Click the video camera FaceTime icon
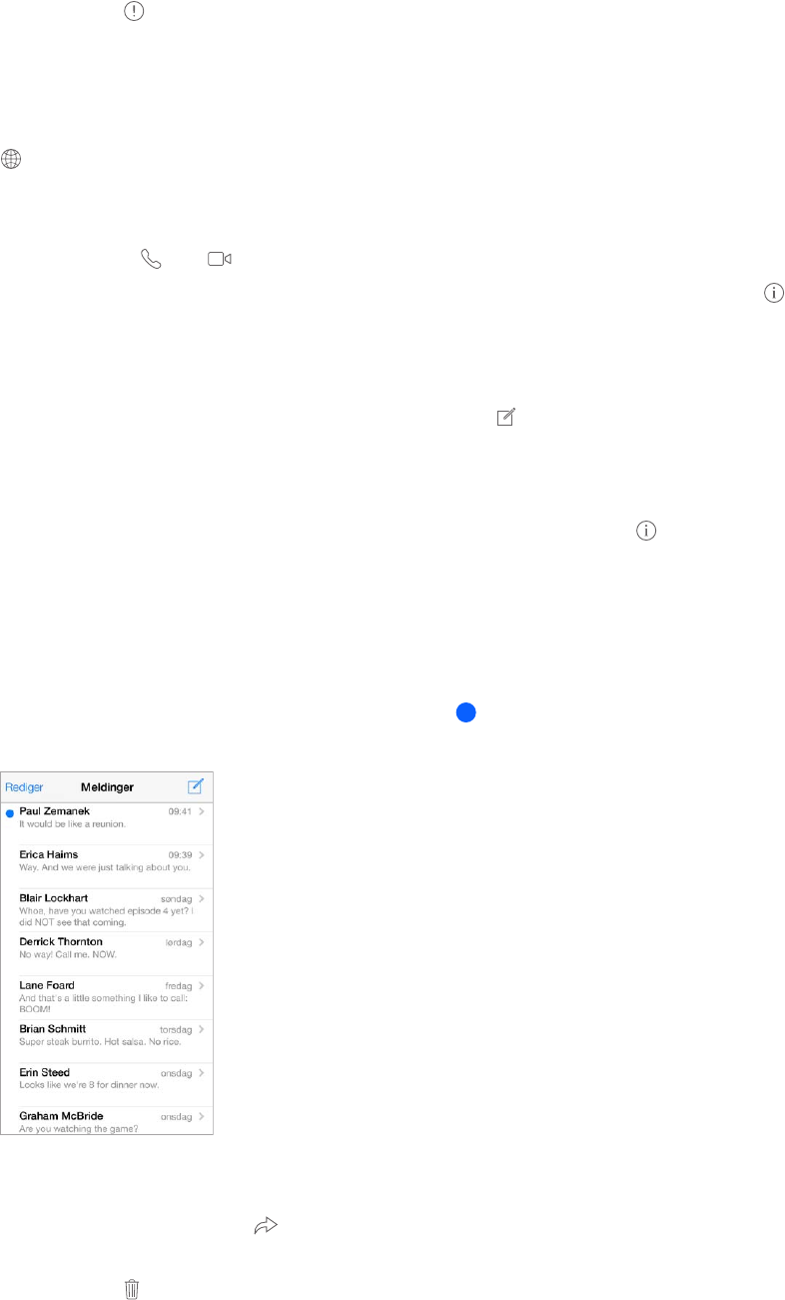Image resolution: width=785 pixels, height=1300 pixels. 220,260
